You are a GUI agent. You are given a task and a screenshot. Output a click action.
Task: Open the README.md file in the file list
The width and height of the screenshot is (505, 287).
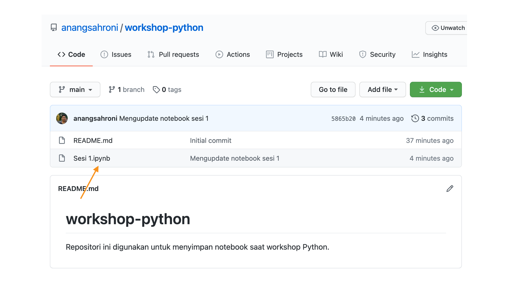93,141
